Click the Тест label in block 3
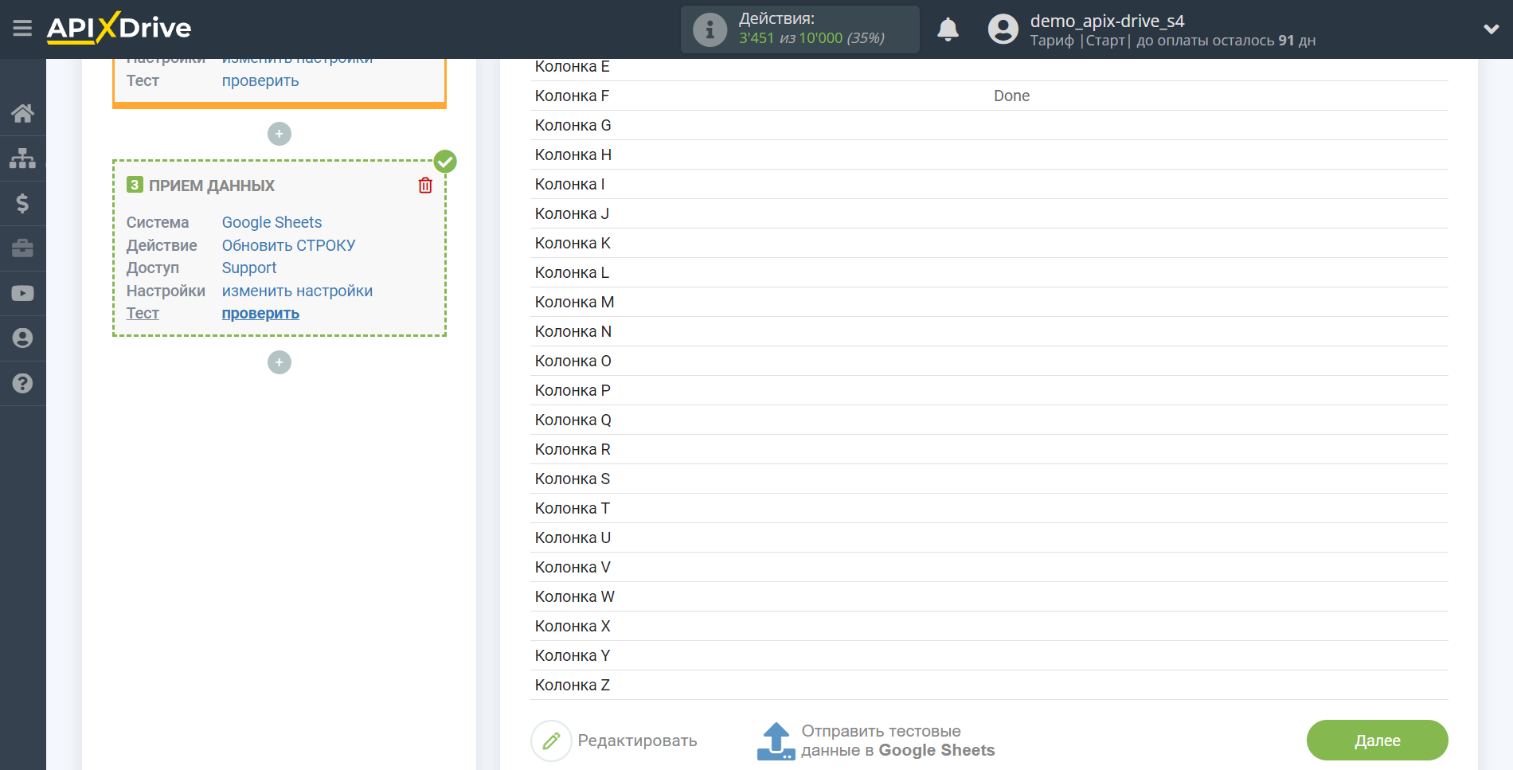The width and height of the screenshot is (1513, 770). (x=143, y=313)
